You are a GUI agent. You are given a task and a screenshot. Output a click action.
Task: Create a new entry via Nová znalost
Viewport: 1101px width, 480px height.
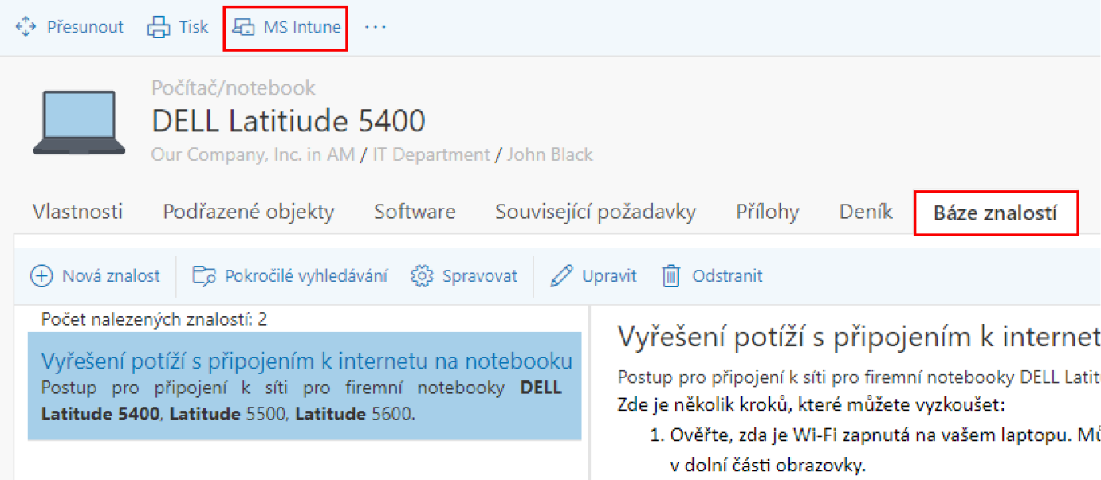tap(95, 276)
